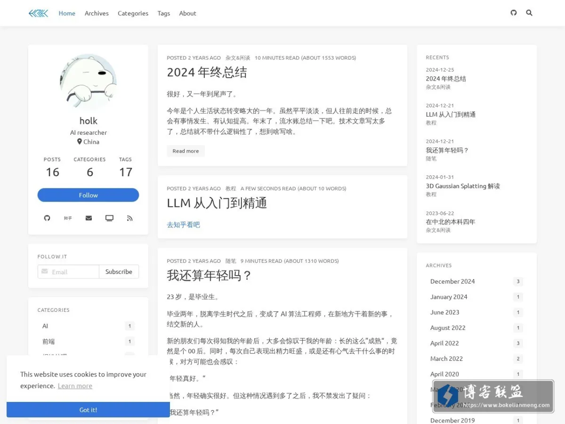Follow the 去知乎看吧 link
This screenshot has height=424, width=565.
click(184, 225)
